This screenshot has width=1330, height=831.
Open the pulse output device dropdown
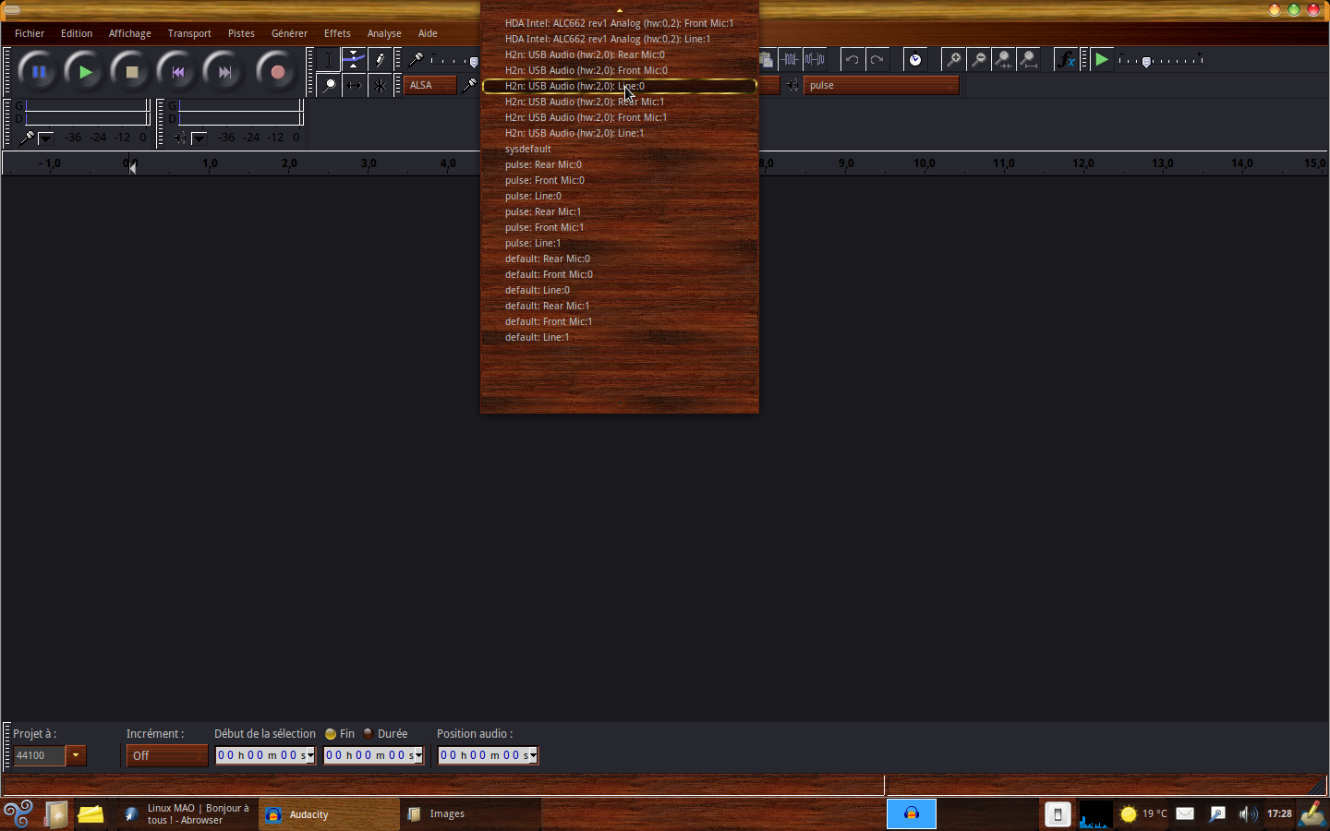881,85
